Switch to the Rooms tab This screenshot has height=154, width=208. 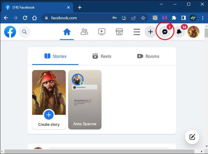click(148, 56)
